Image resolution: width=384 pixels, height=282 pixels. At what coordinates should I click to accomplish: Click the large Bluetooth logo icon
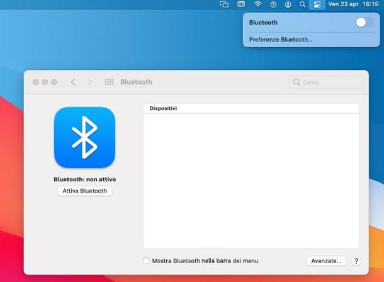point(84,137)
